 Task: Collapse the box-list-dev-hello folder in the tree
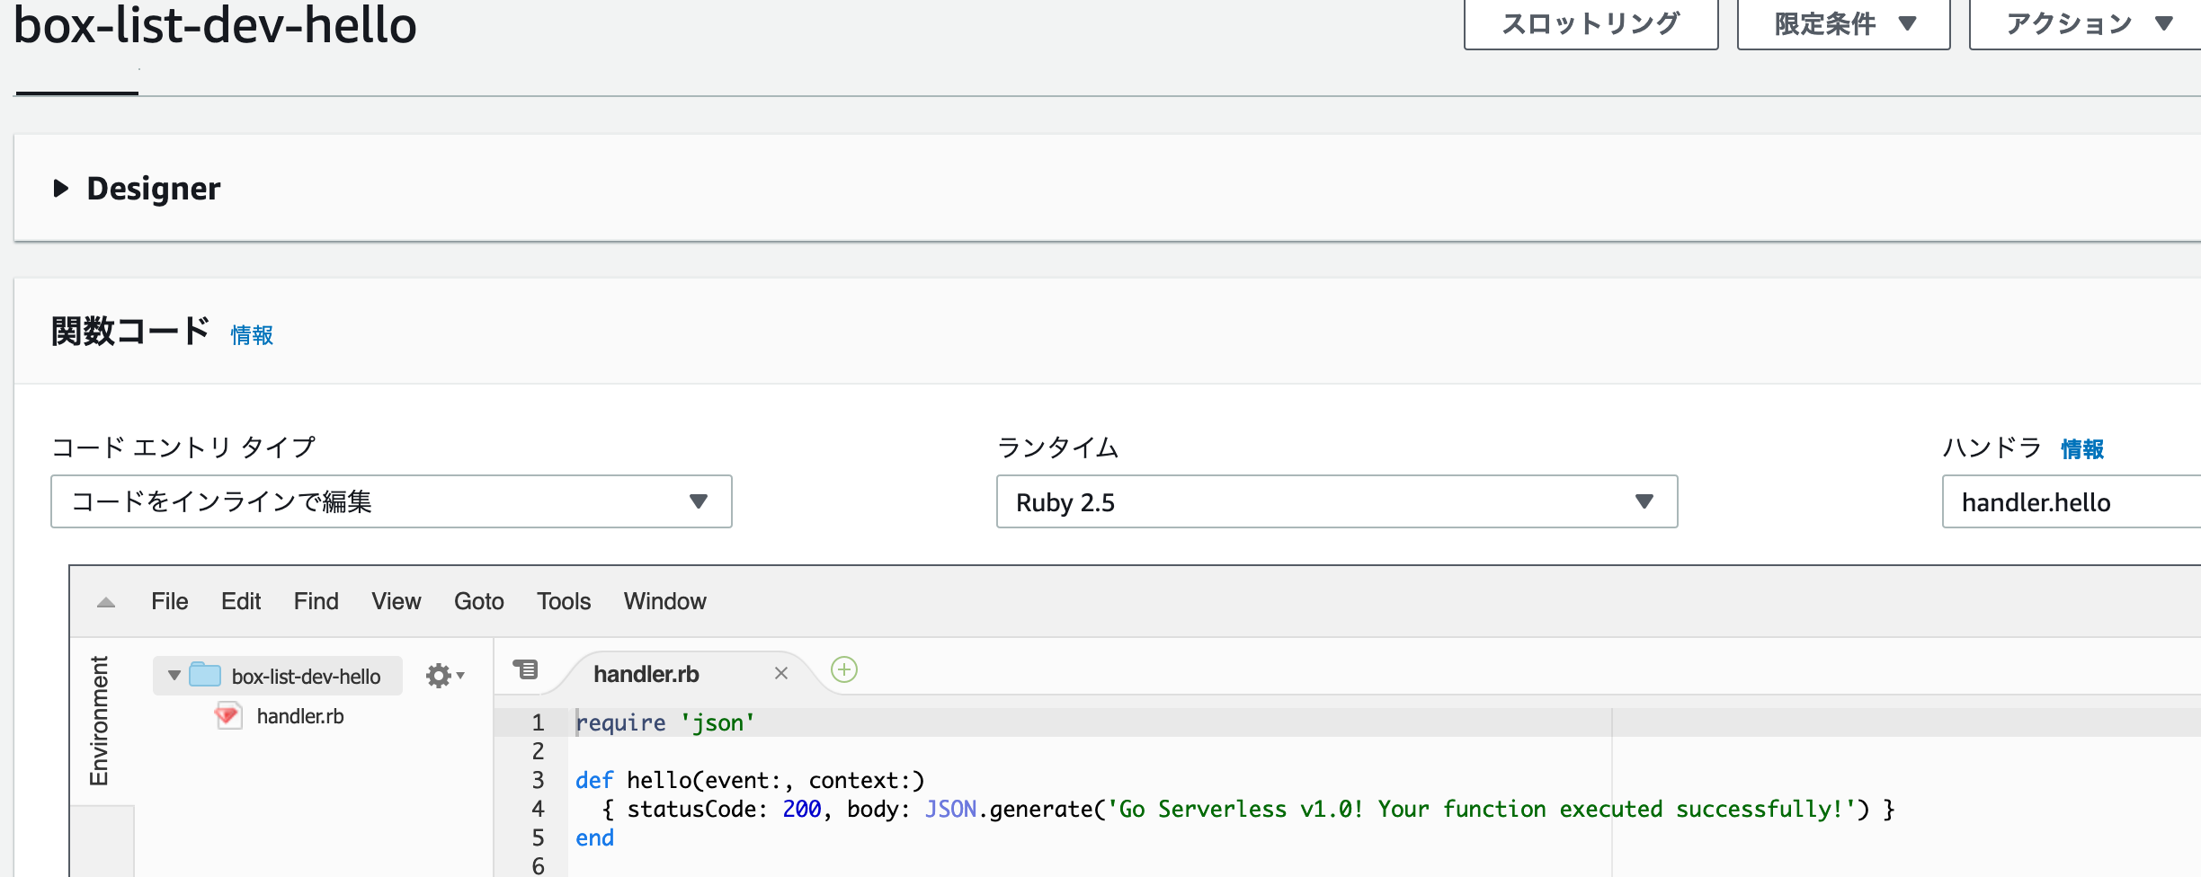[x=173, y=676]
